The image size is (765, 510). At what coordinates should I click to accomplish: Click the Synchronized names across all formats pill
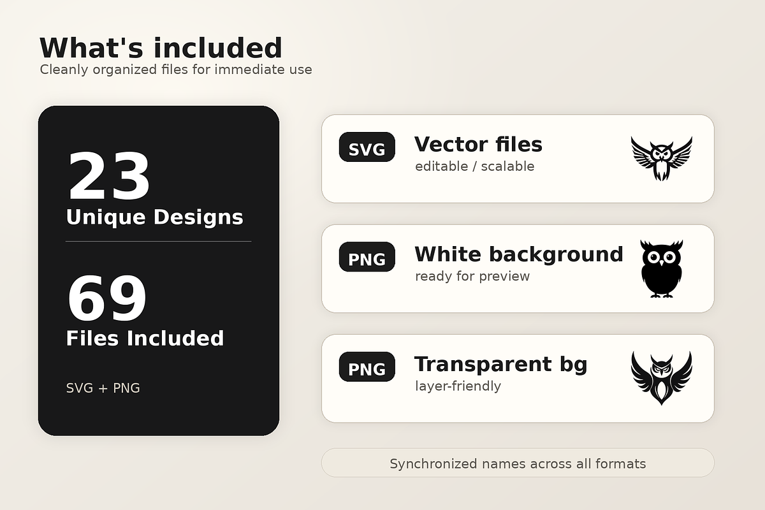(x=518, y=463)
